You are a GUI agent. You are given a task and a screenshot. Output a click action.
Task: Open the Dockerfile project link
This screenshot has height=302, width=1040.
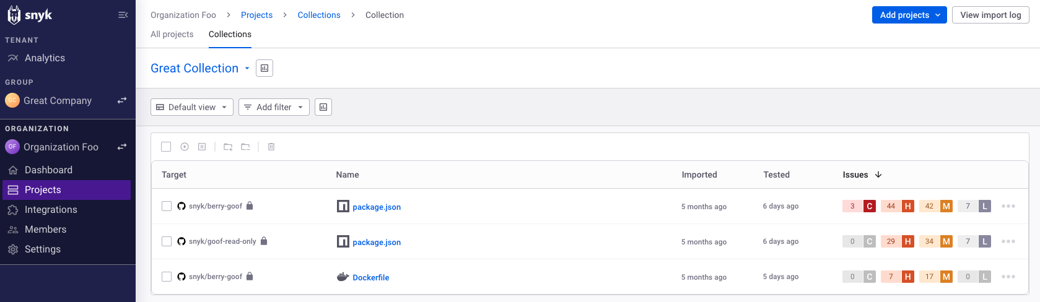tap(371, 277)
